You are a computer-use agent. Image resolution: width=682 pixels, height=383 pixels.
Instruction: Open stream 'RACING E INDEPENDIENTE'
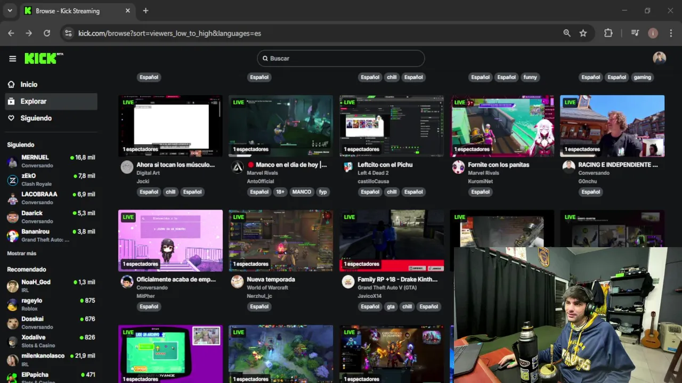618,165
